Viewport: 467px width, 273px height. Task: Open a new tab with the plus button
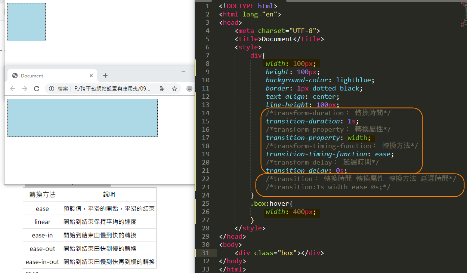pyautogui.click(x=105, y=76)
